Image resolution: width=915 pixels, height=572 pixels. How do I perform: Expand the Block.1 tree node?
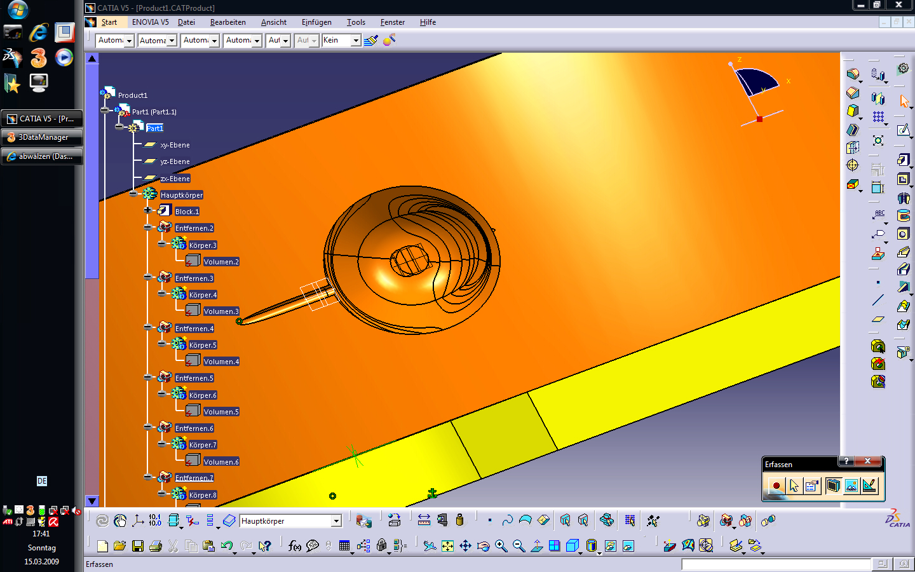pos(147,210)
